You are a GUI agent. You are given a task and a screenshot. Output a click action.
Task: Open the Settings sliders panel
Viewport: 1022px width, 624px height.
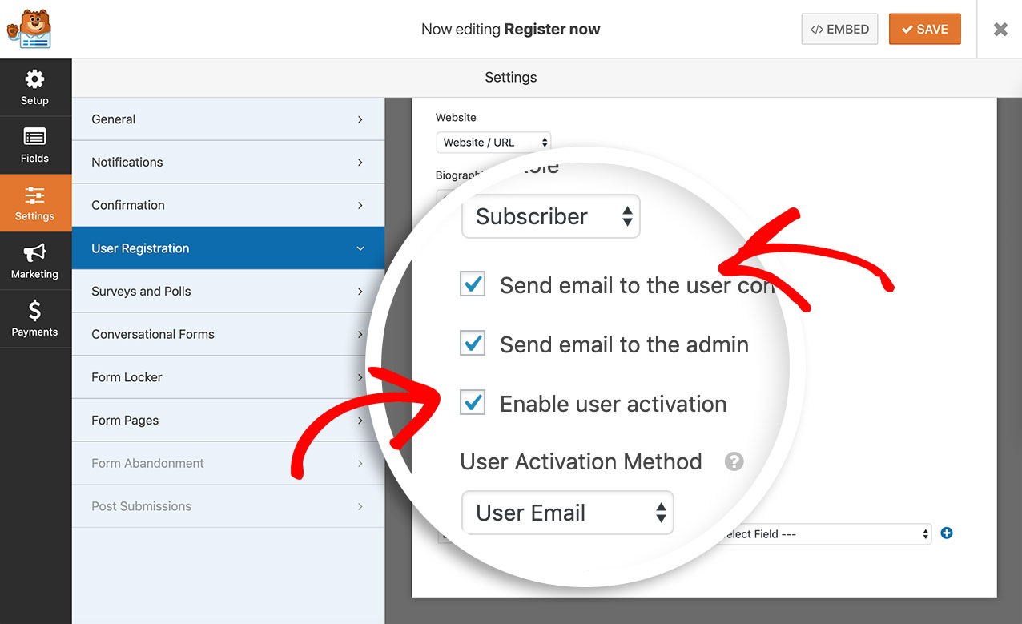[34, 203]
